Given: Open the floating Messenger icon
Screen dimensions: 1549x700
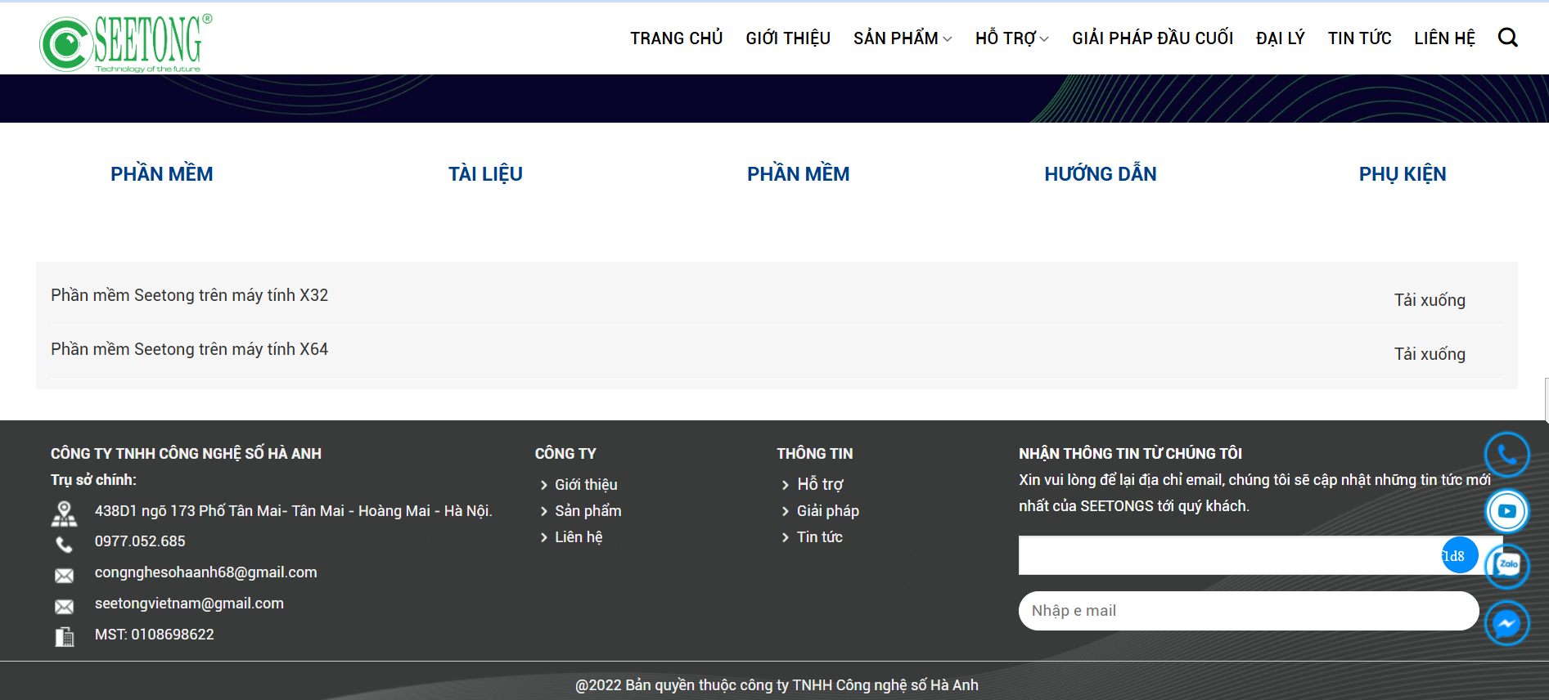Looking at the screenshot, I should pos(1506,623).
